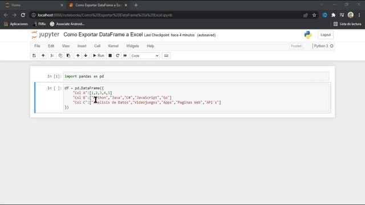Select the import pandas cell
This screenshot has height=205, width=365.
tap(196, 76)
